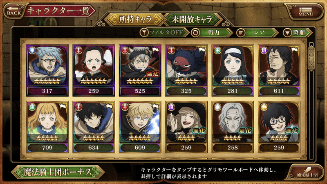This screenshot has width=327, height=184.
Task: Expand the 戦力 sort dropdown
Action: coord(212,33)
